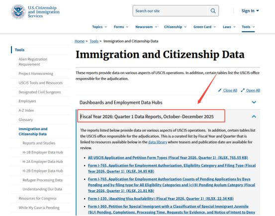
Task: Expand the Green Card menu chevron
Action: click(x=215, y=27)
